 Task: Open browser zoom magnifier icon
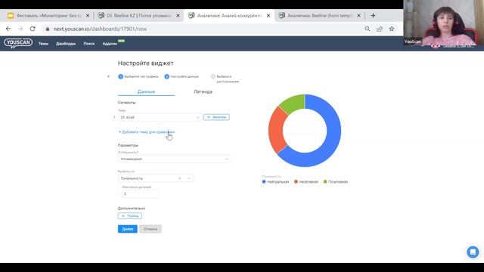[368, 29]
